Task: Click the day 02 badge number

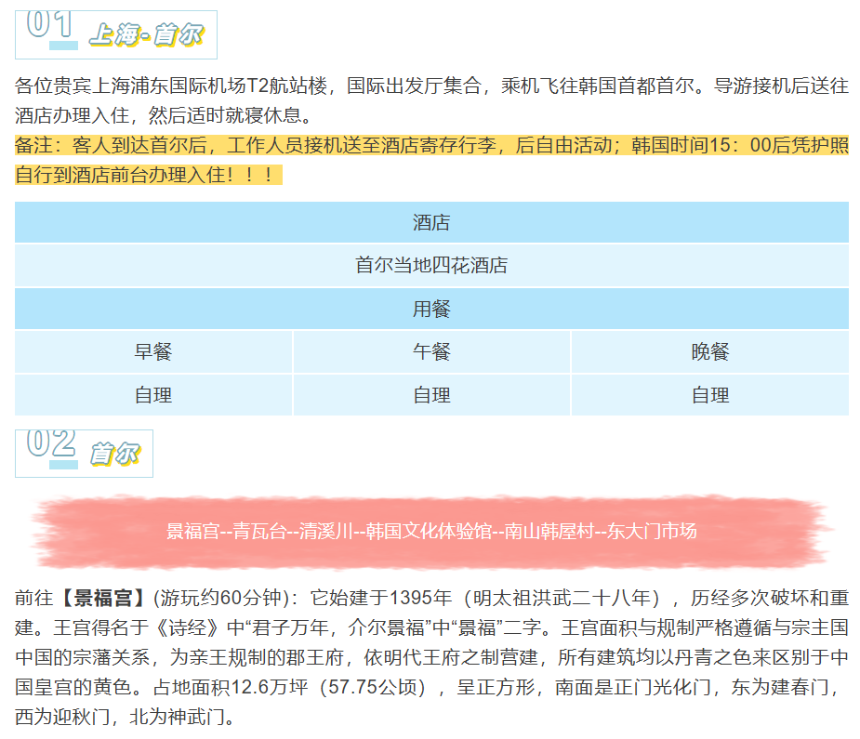Action: (x=51, y=443)
